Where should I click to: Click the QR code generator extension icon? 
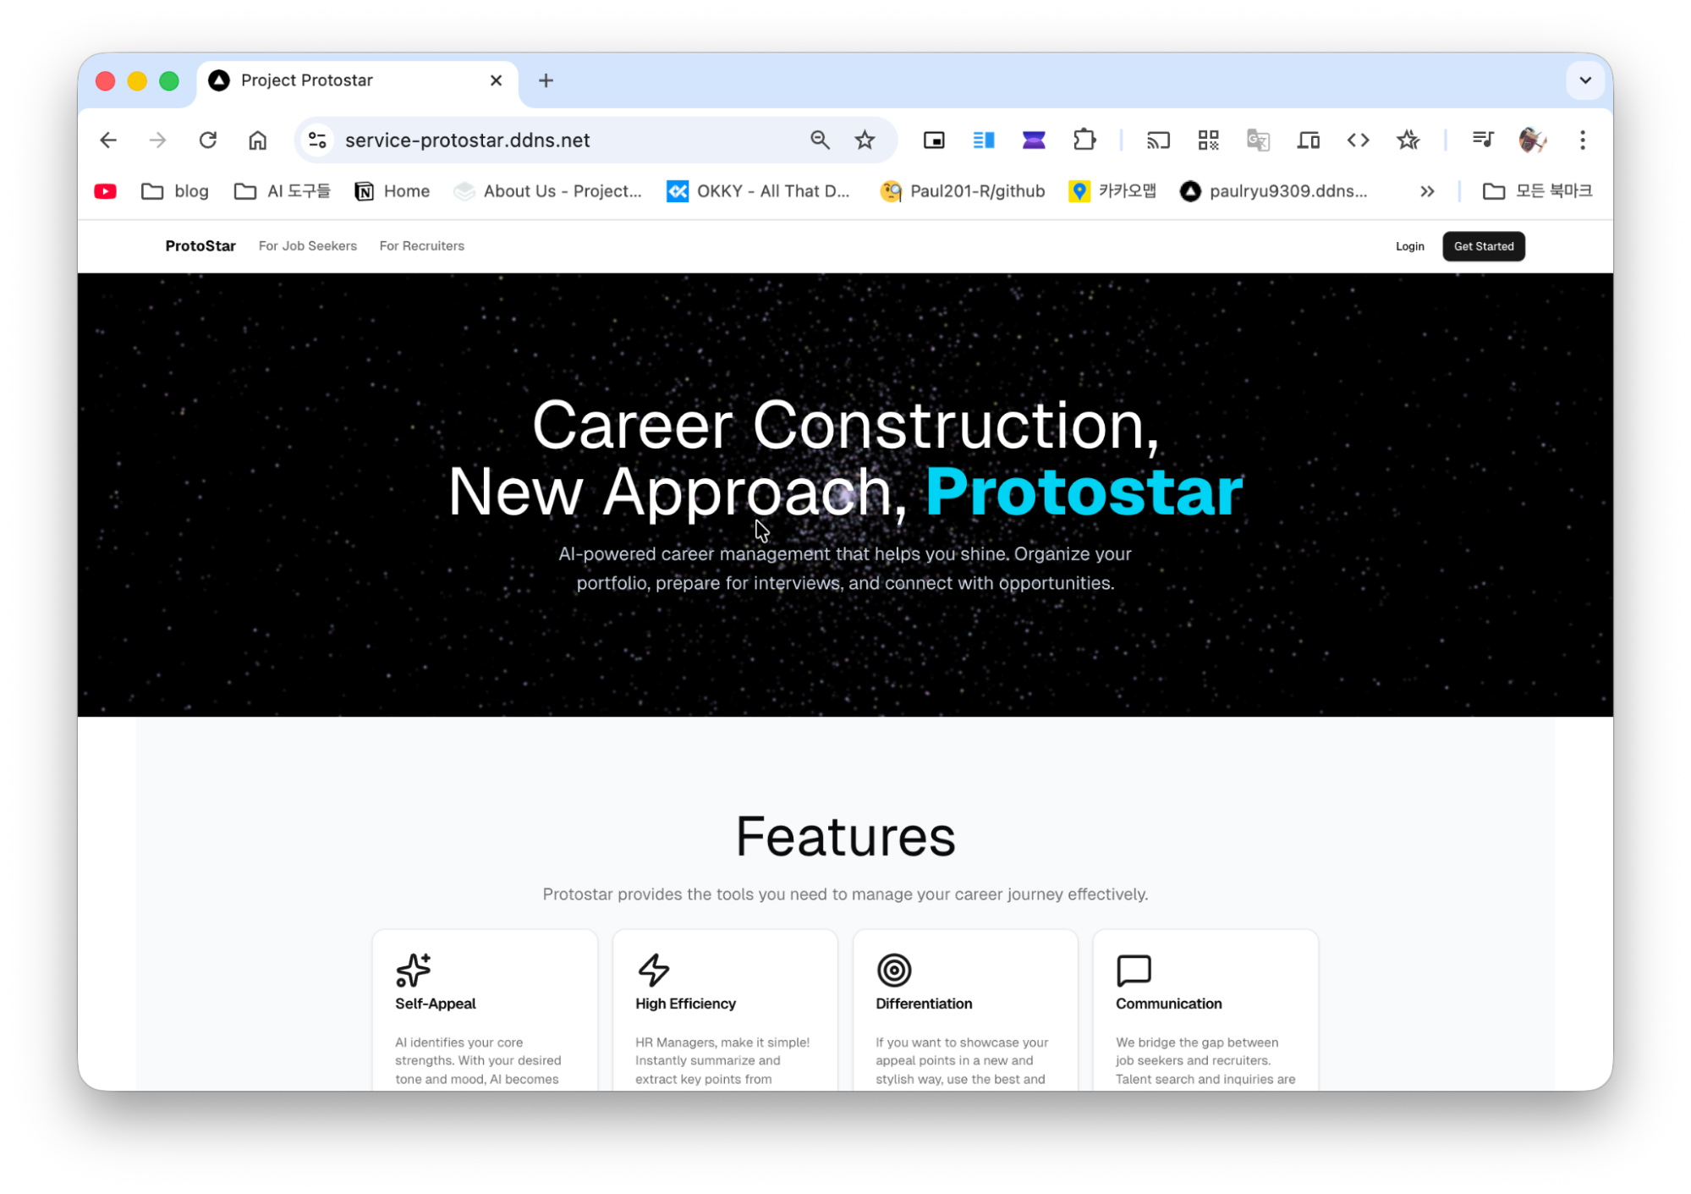pyautogui.click(x=1208, y=140)
